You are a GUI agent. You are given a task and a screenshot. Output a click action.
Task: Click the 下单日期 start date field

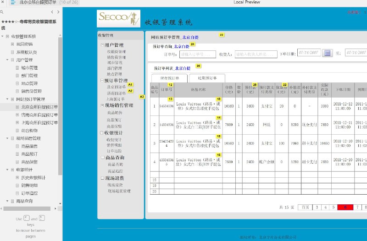point(309,53)
